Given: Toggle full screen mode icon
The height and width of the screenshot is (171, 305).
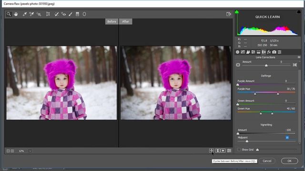Looking at the screenshot, I should point(229,14).
